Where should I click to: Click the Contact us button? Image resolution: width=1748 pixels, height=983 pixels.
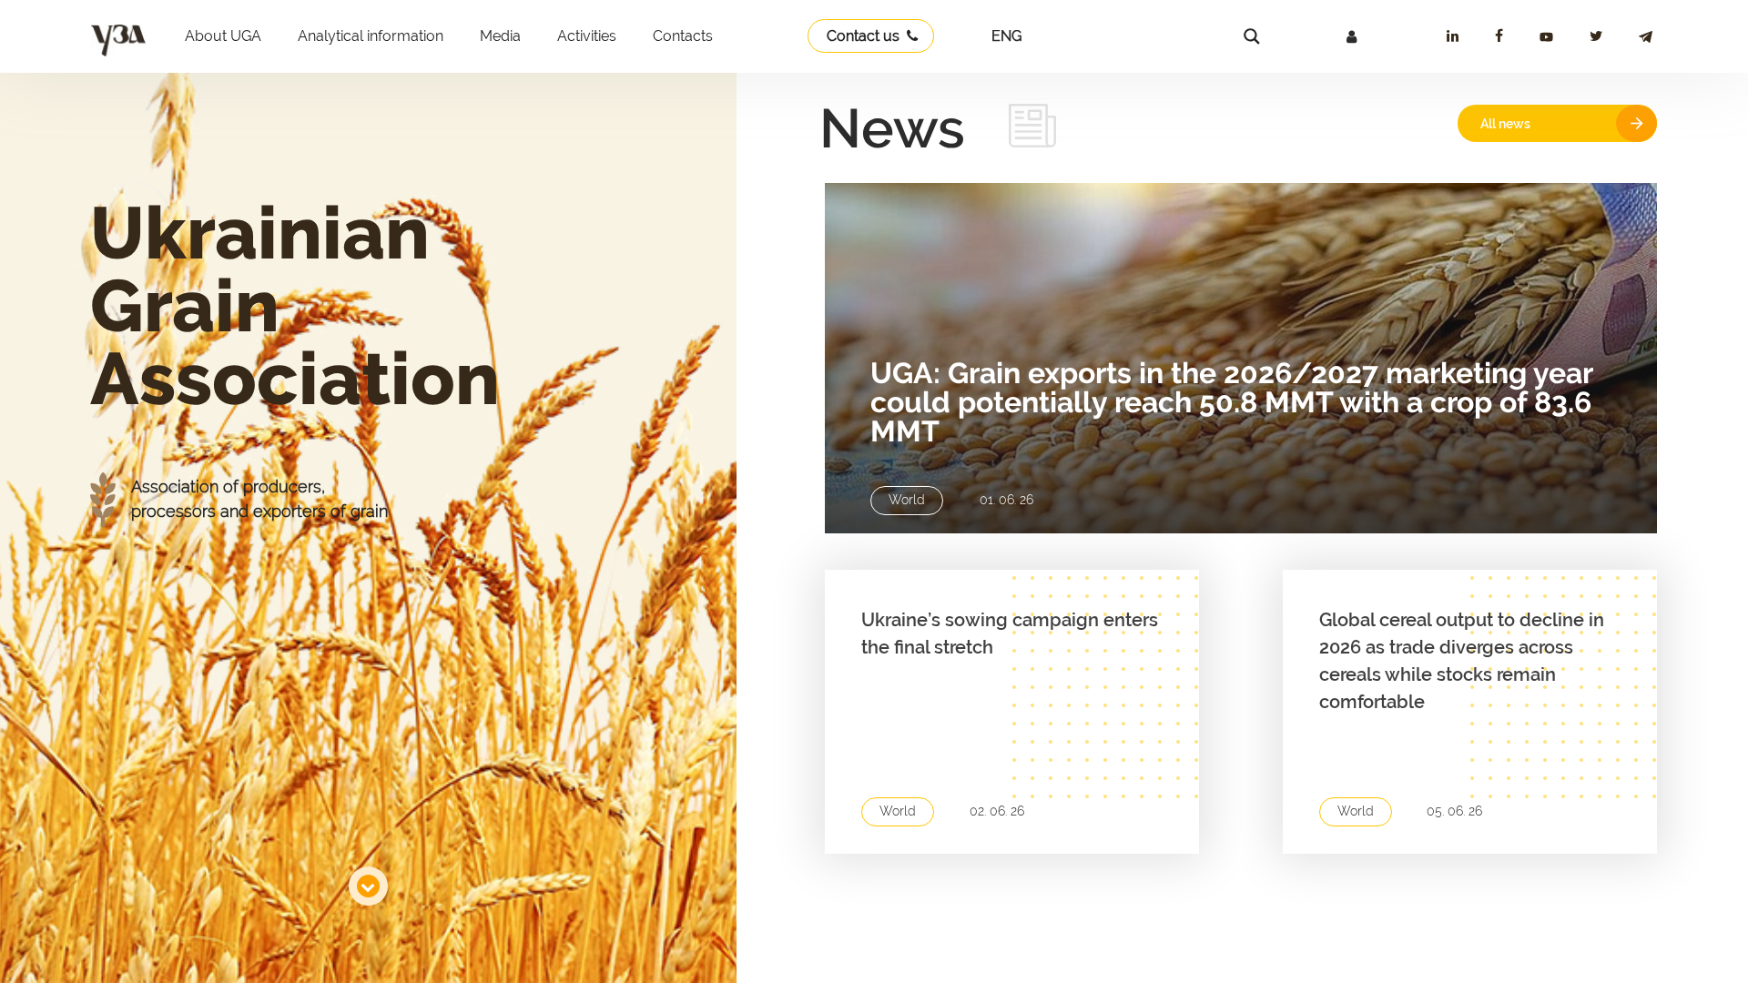(x=870, y=36)
